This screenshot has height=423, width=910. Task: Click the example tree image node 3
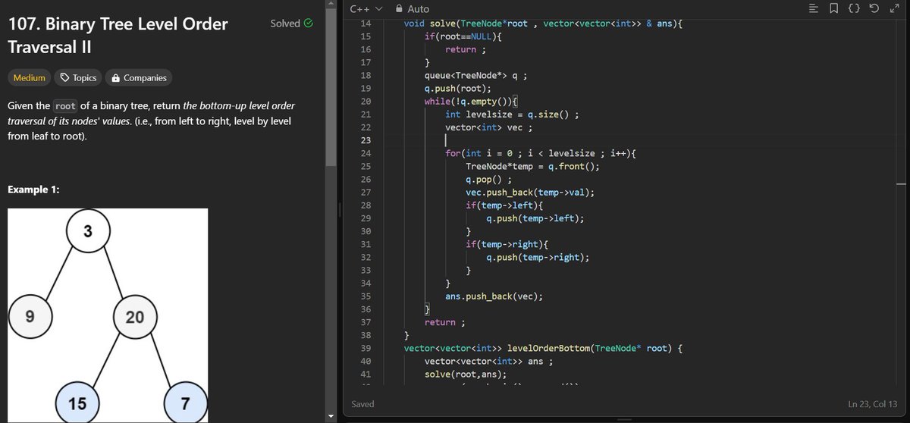coord(88,231)
